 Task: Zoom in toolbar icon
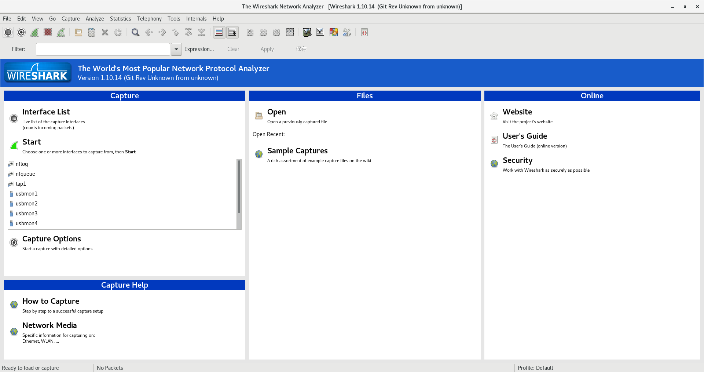pyautogui.click(x=250, y=32)
